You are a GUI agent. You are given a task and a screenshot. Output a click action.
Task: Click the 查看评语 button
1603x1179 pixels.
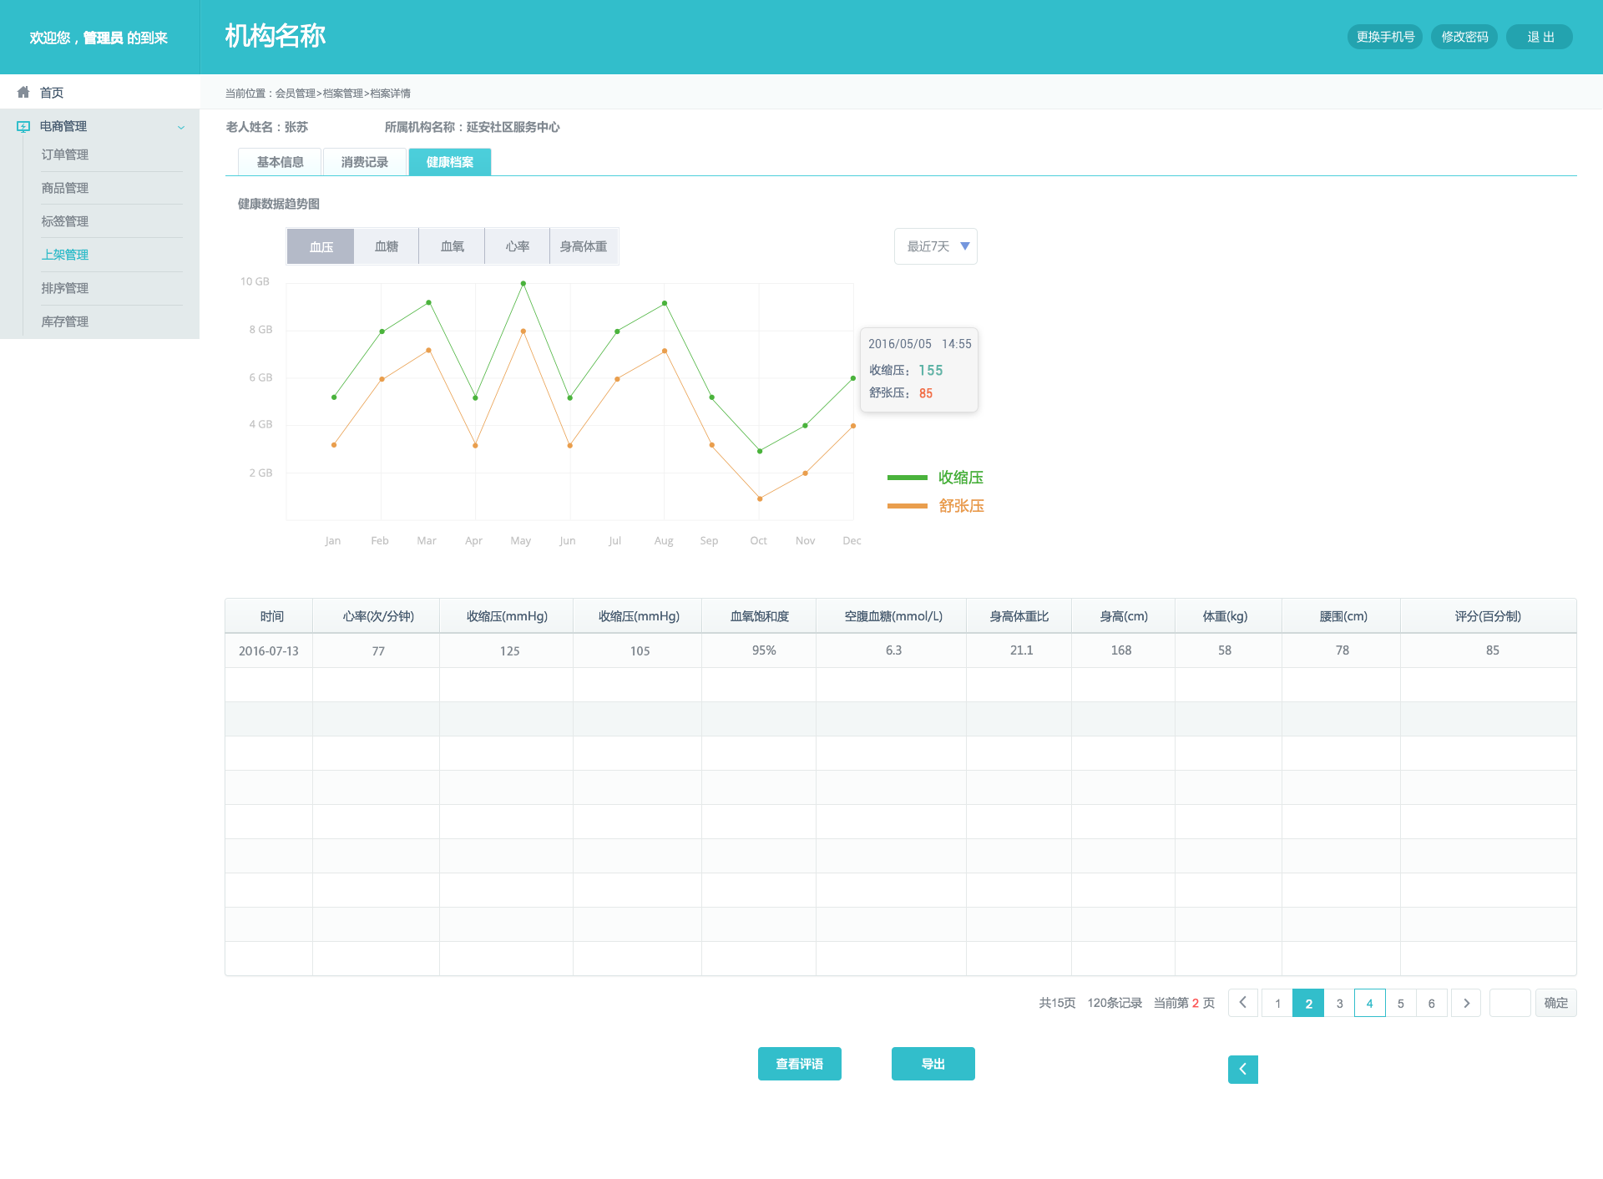click(x=800, y=1064)
